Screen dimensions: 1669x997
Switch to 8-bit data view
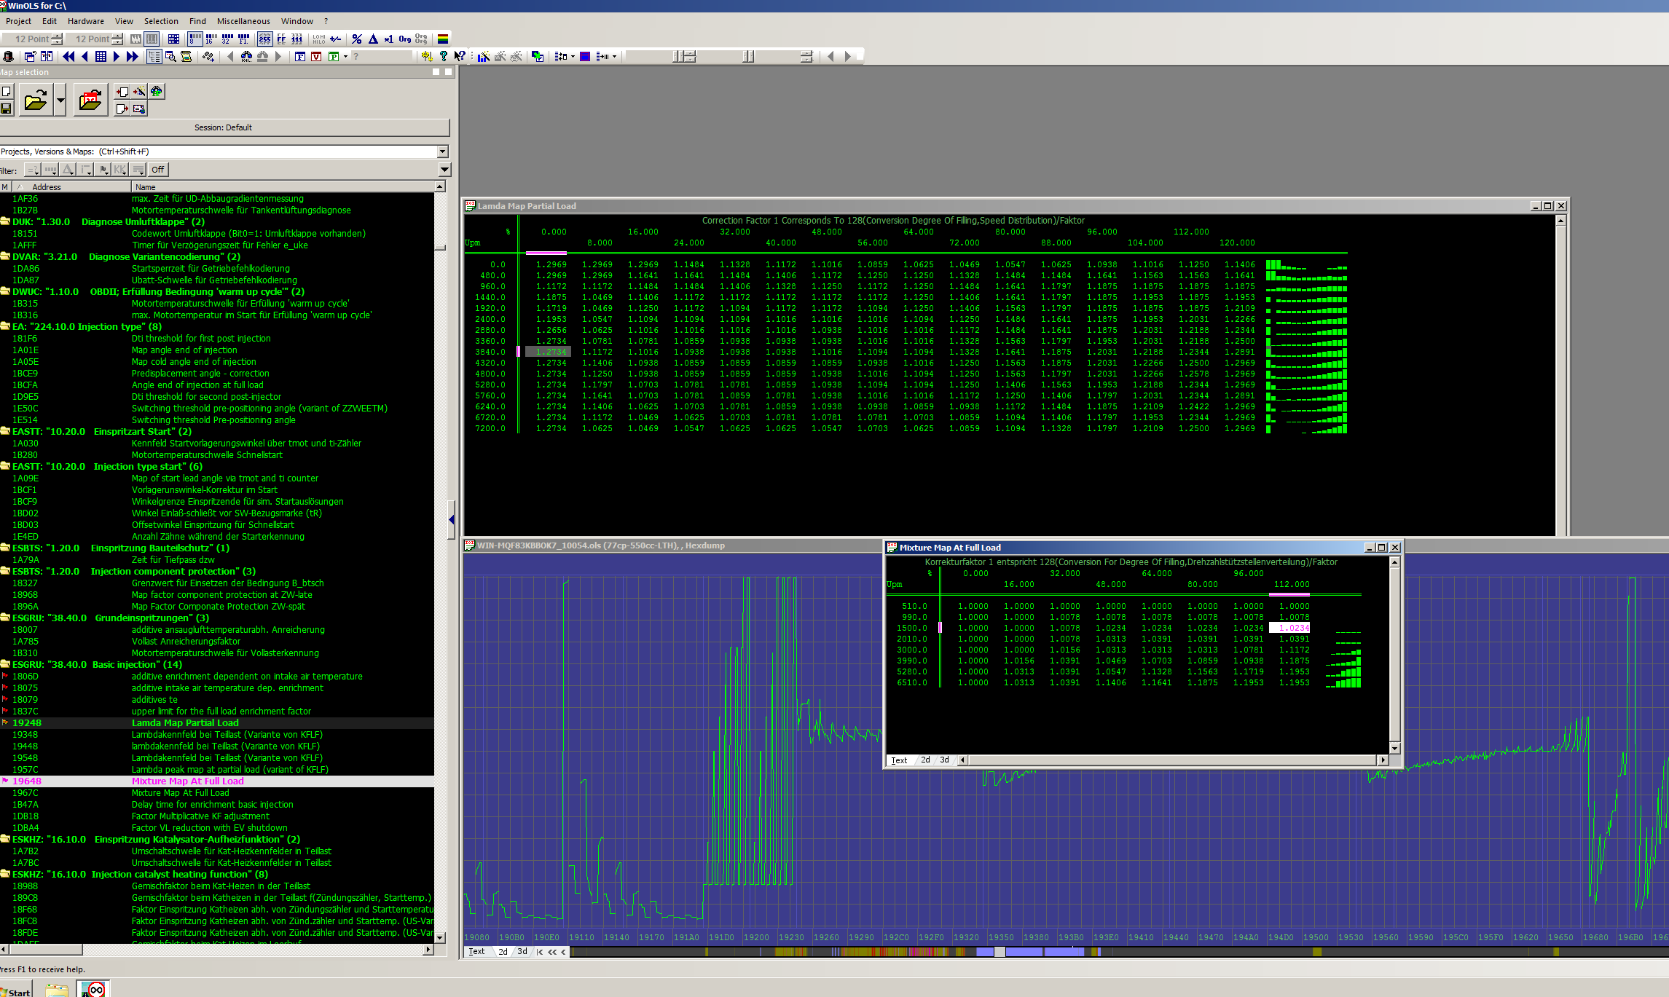coord(195,39)
